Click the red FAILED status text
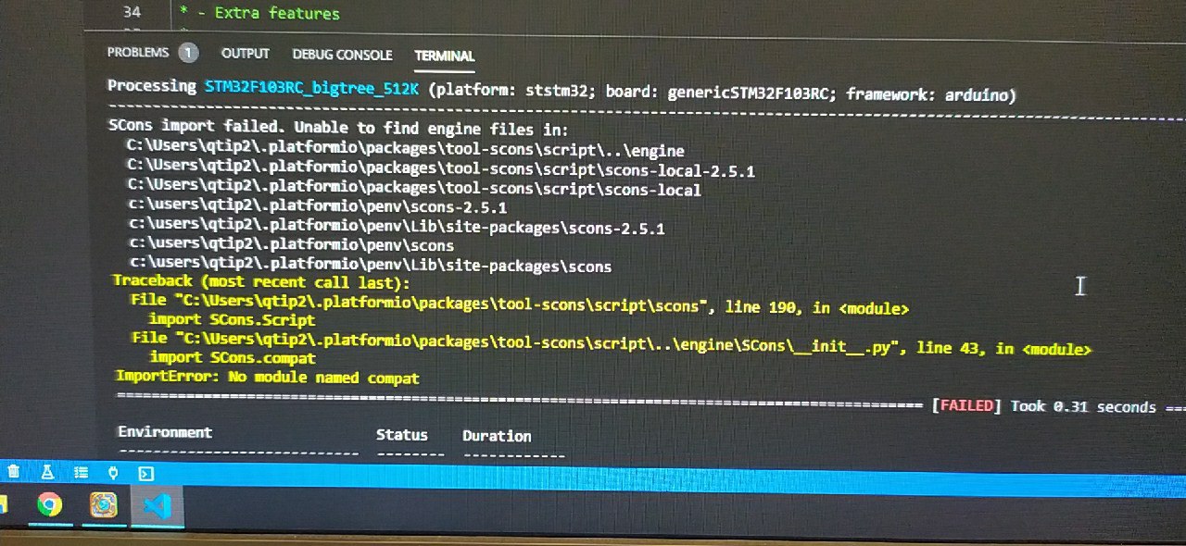Screen dimensions: 1186x546 pos(967,405)
